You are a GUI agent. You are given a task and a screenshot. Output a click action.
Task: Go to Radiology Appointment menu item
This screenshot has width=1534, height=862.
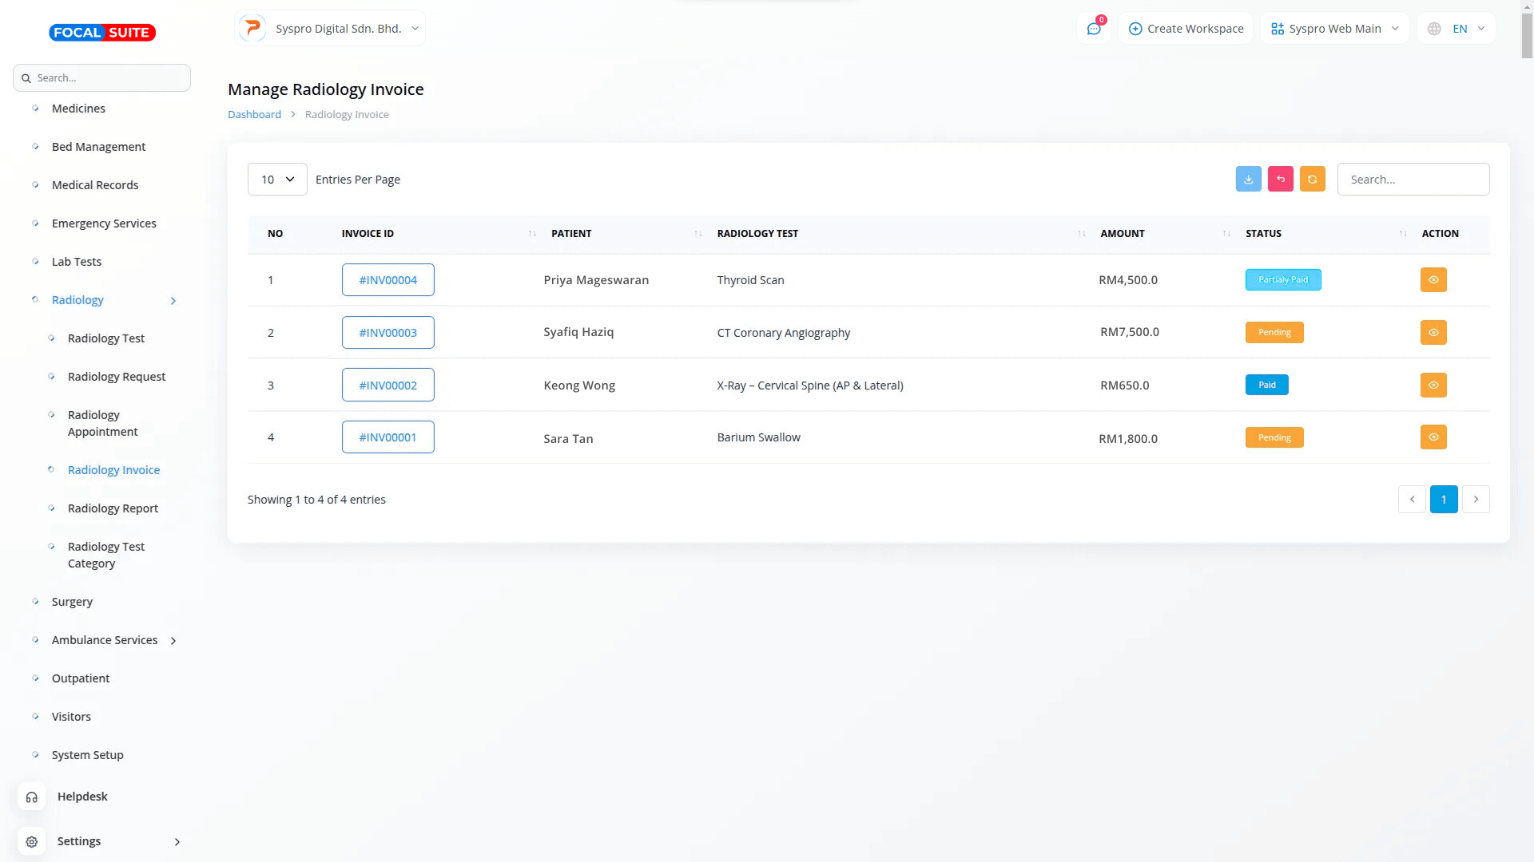point(102,423)
